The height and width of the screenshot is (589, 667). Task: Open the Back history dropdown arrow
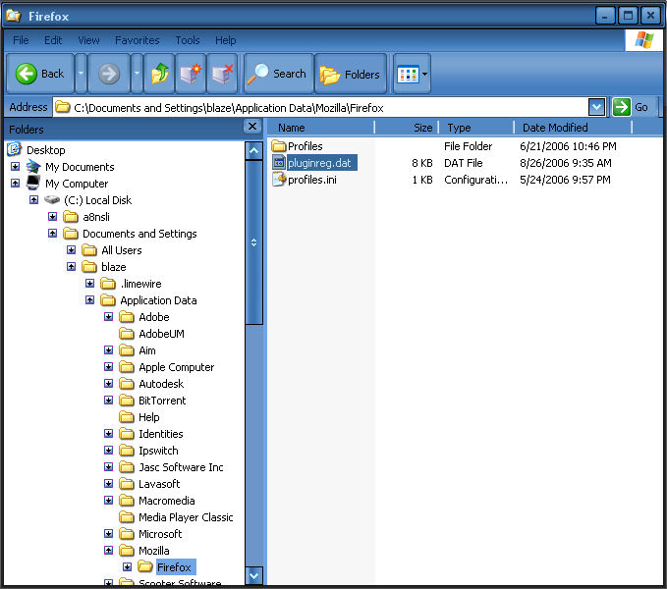click(x=81, y=74)
